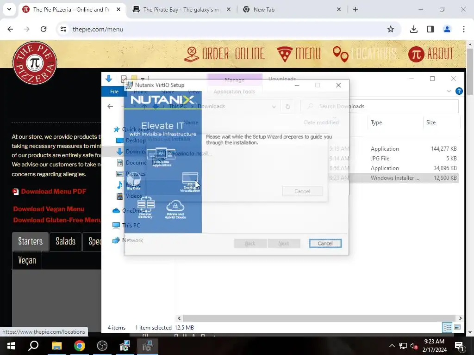Click Download Menu PDF link

point(54,191)
